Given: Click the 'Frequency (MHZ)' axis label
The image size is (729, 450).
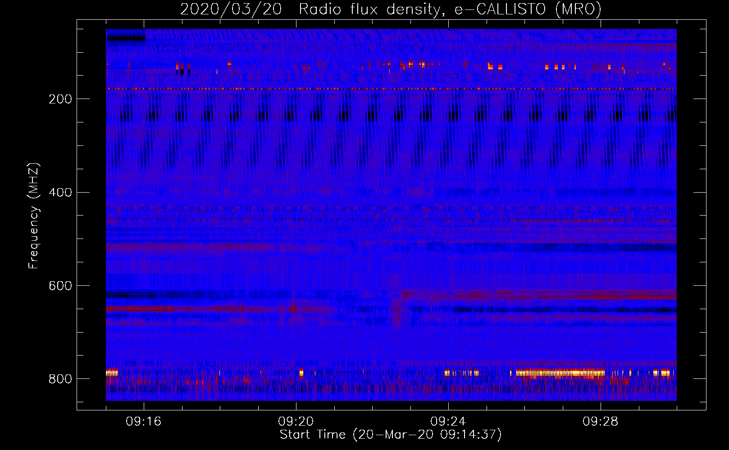Looking at the screenshot, I should pos(34,216).
